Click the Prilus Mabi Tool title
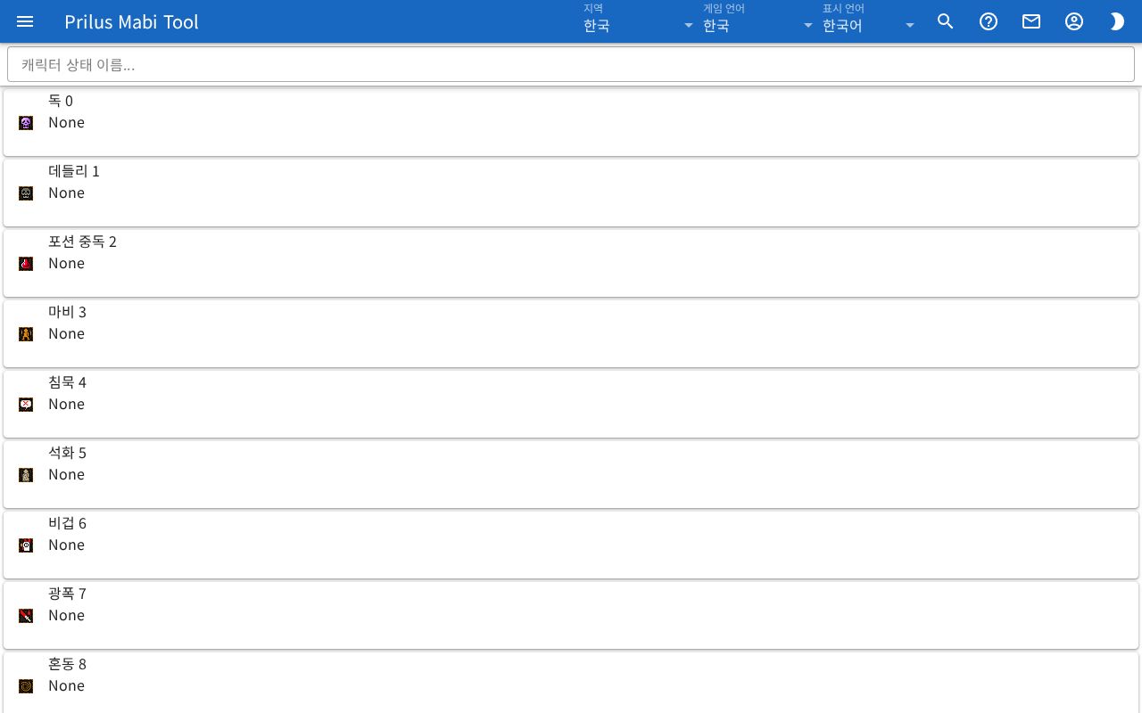Image resolution: width=1142 pixels, height=713 pixels. click(x=131, y=21)
